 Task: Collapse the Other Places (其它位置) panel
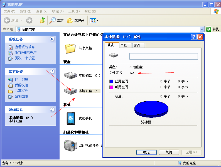(x=52, y=71)
